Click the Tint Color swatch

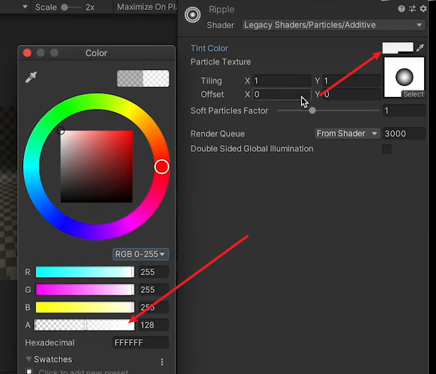398,48
